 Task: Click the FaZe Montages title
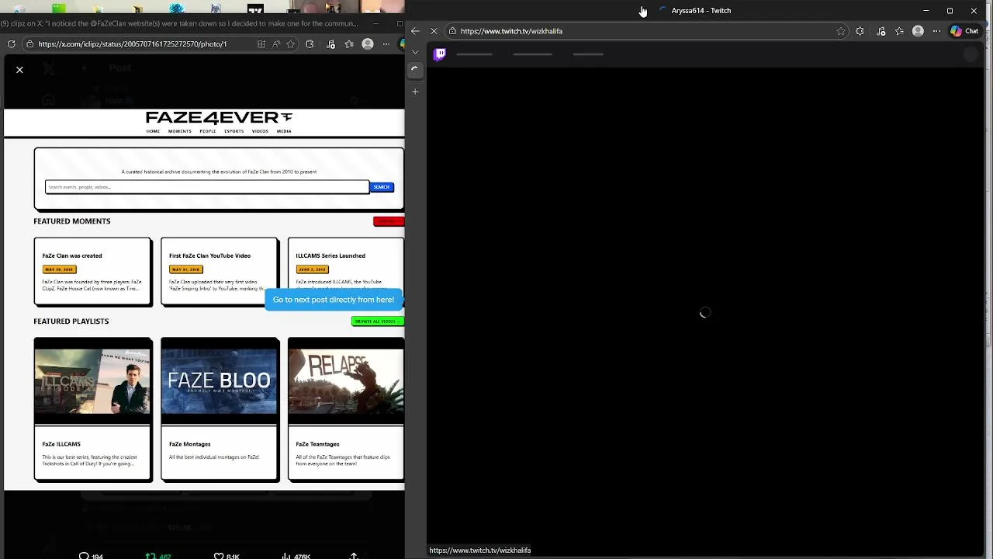(x=190, y=444)
